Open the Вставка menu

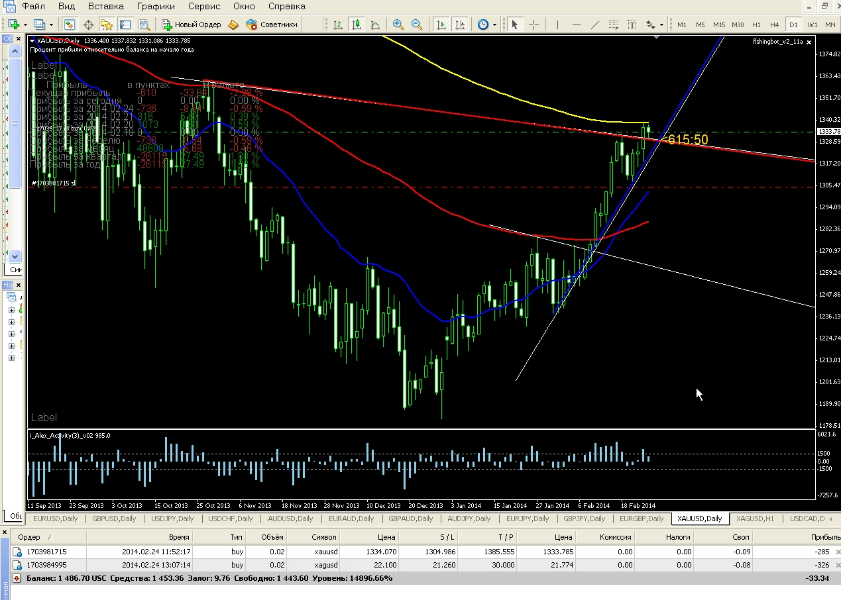pos(106,6)
